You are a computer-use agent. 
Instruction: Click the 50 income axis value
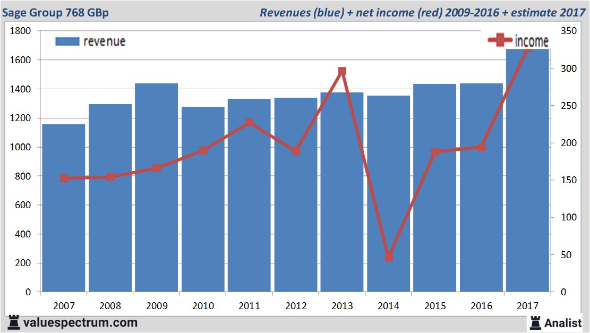566,255
